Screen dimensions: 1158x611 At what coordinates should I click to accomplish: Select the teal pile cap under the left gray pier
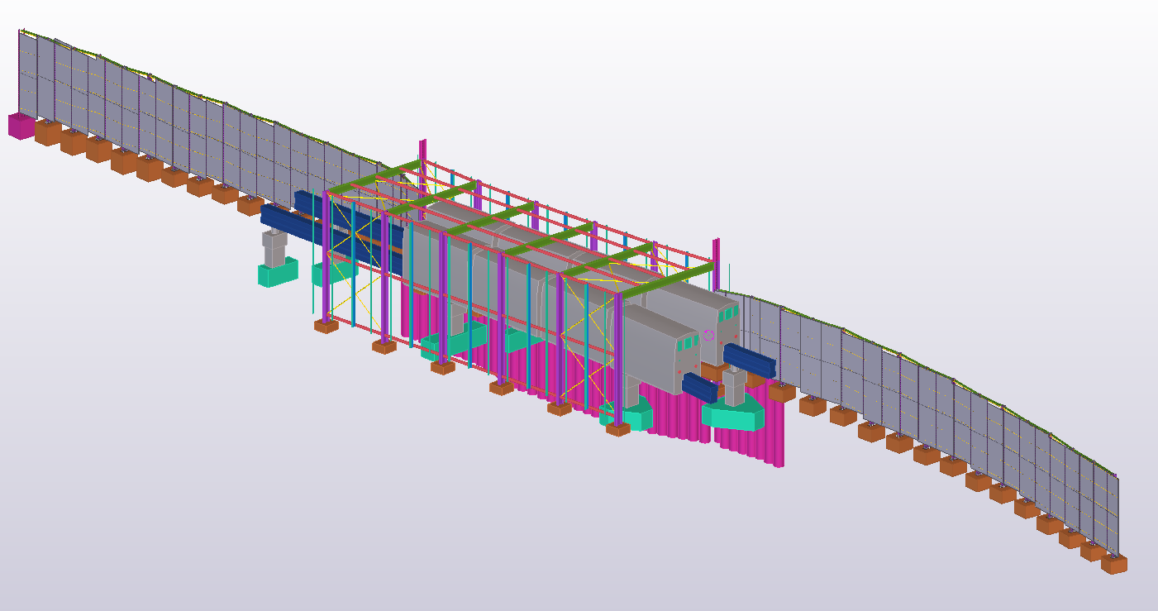pyautogui.click(x=277, y=274)
